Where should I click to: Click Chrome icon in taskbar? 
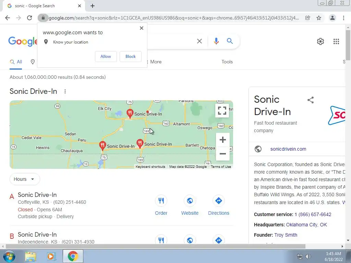(x=73, y=256)
